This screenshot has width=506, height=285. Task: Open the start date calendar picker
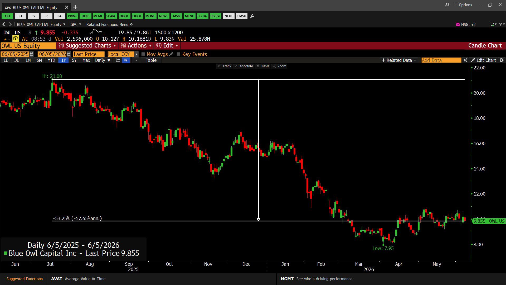pyautogui.click(x=32, y=54)
